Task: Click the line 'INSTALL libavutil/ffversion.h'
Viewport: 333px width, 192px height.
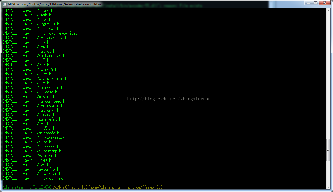Action: (32, 174)
